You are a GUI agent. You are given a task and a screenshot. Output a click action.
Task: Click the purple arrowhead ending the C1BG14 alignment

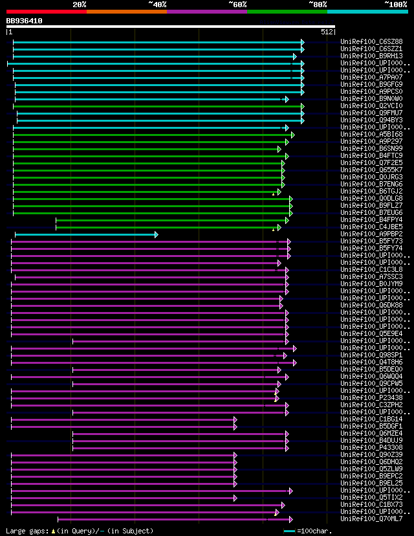point(235,419)
